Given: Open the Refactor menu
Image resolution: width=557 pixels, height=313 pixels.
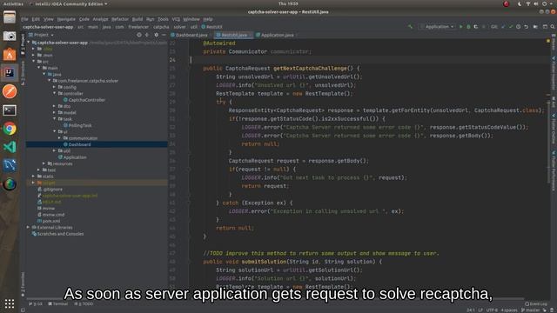Looking at the screenshot, I should 120,19.
